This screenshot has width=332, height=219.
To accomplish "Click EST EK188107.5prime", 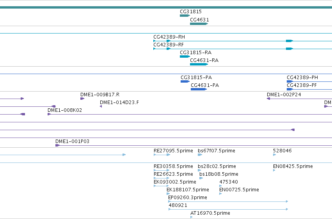I will tap(188, 190).
